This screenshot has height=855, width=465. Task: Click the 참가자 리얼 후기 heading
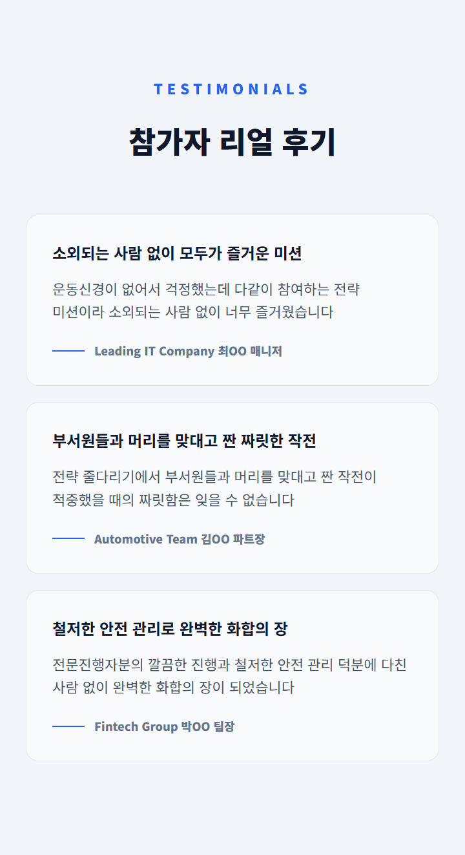232,142
